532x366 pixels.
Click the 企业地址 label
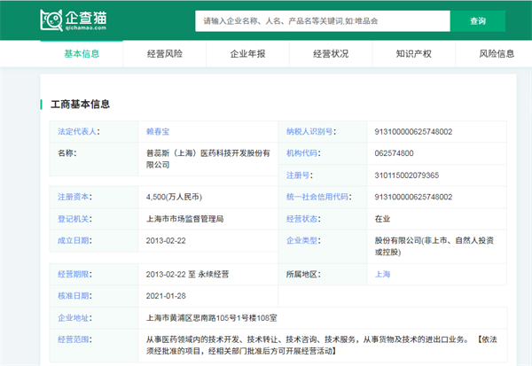74,318
